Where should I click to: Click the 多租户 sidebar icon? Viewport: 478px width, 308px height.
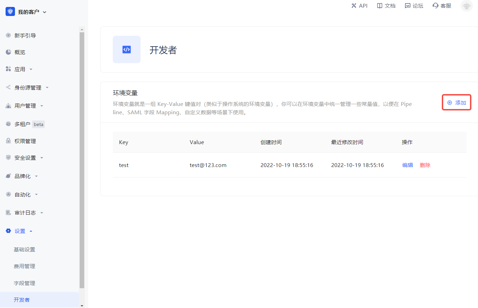8,124
